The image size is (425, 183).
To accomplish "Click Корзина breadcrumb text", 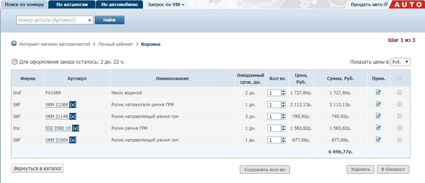I will pyautogui.click(x=151, y=44).
